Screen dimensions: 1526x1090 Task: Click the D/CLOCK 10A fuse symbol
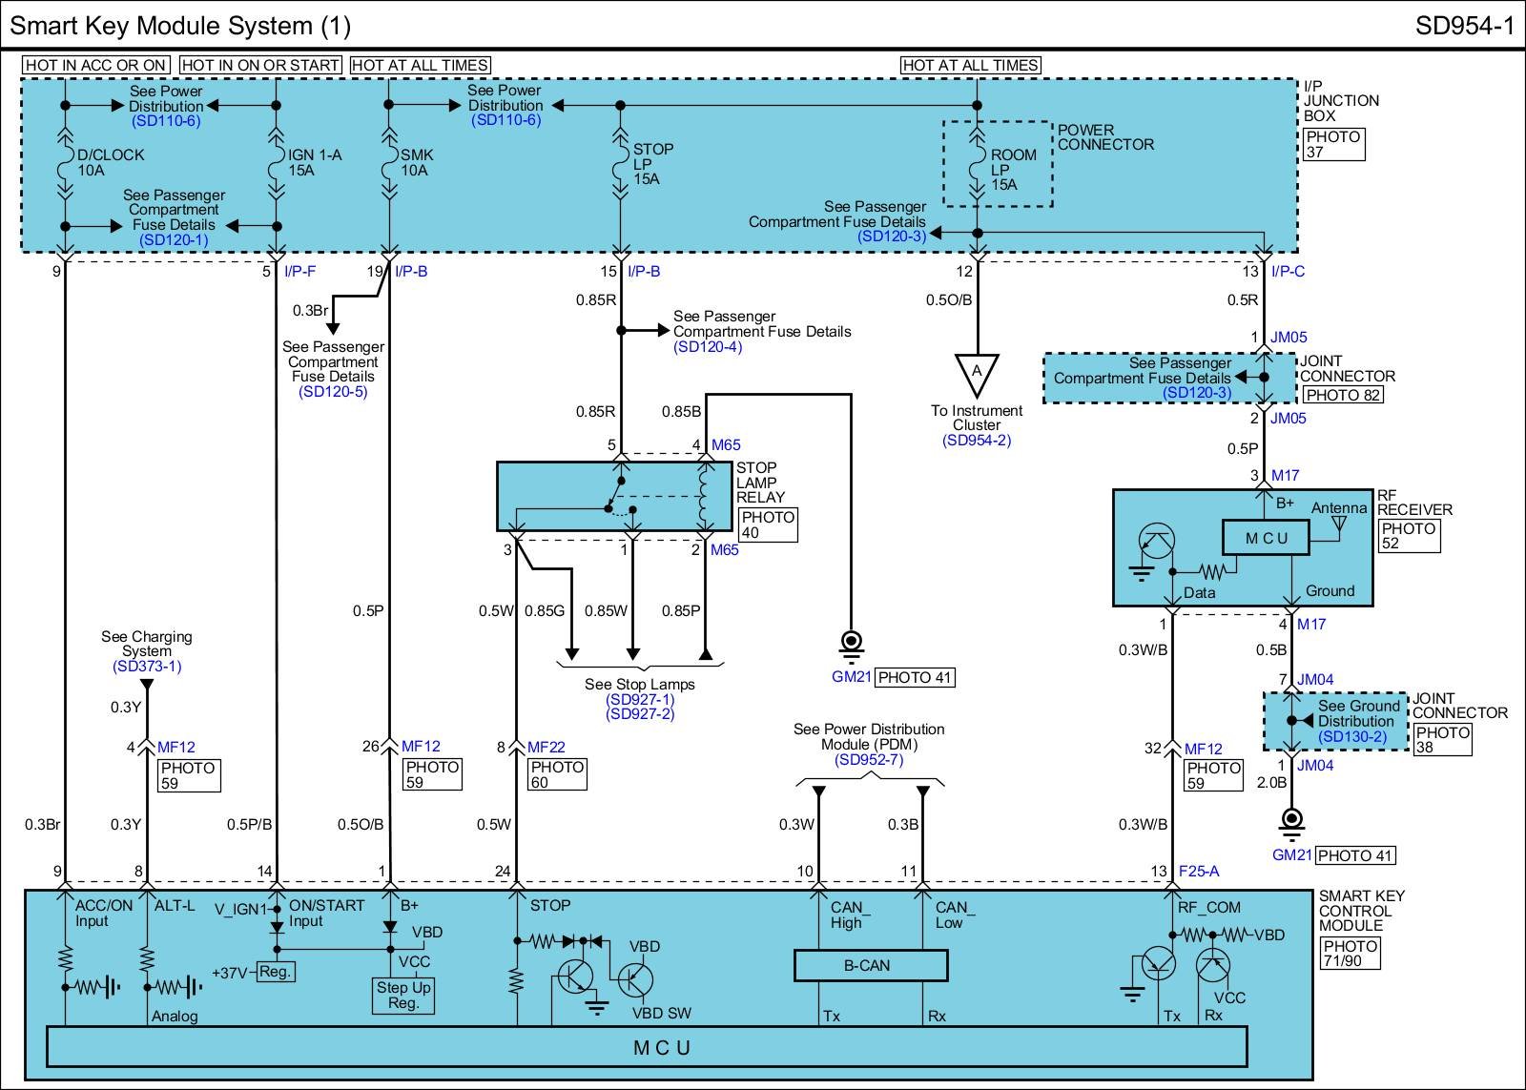tap(65, 169)
